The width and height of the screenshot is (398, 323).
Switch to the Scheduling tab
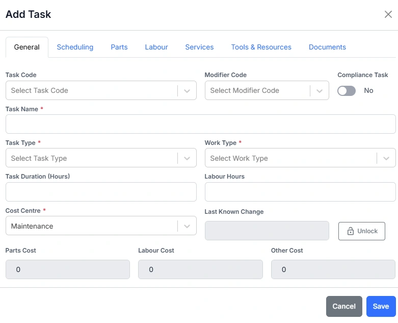(75, 47)
